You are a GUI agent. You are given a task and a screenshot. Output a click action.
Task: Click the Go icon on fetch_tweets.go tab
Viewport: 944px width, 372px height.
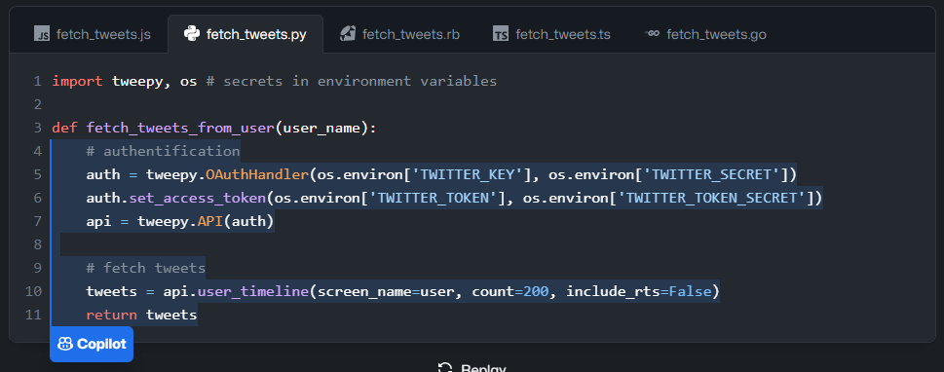[x=652, y=34]
